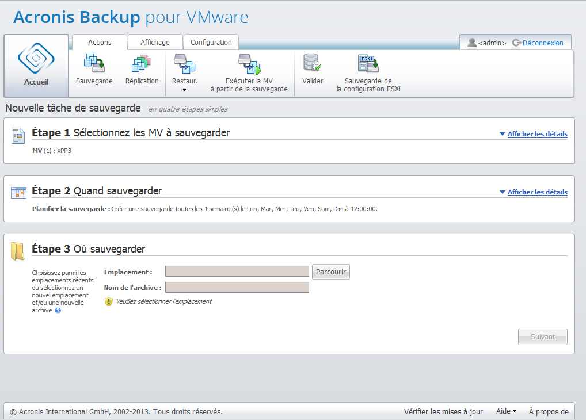The height and width of the screenshot is (420, 586).
Task: Switch to the Actions tab
Action: click(x=100, y=42)
